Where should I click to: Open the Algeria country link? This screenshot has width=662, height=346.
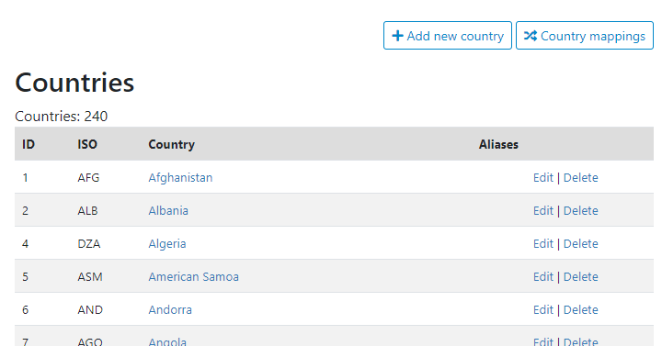pyautogui.click(x=167, y=244)
